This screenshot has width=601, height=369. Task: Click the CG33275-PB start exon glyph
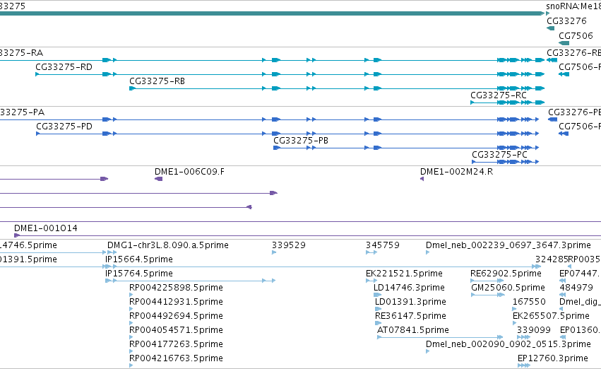[x=277, y=148]
